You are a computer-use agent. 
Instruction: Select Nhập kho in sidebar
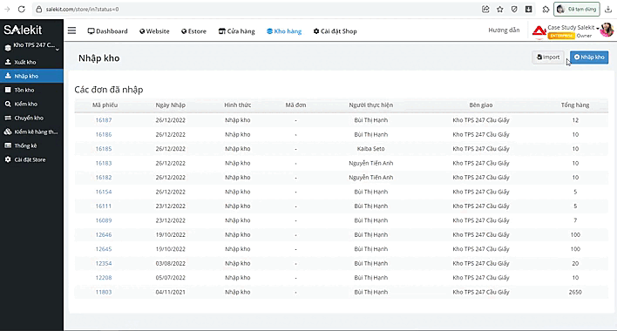31,76
